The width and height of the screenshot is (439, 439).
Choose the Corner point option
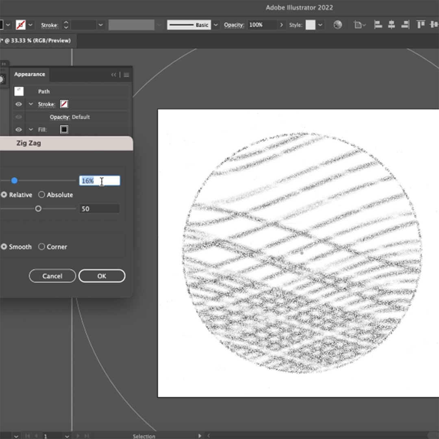(x=41, y=247)
